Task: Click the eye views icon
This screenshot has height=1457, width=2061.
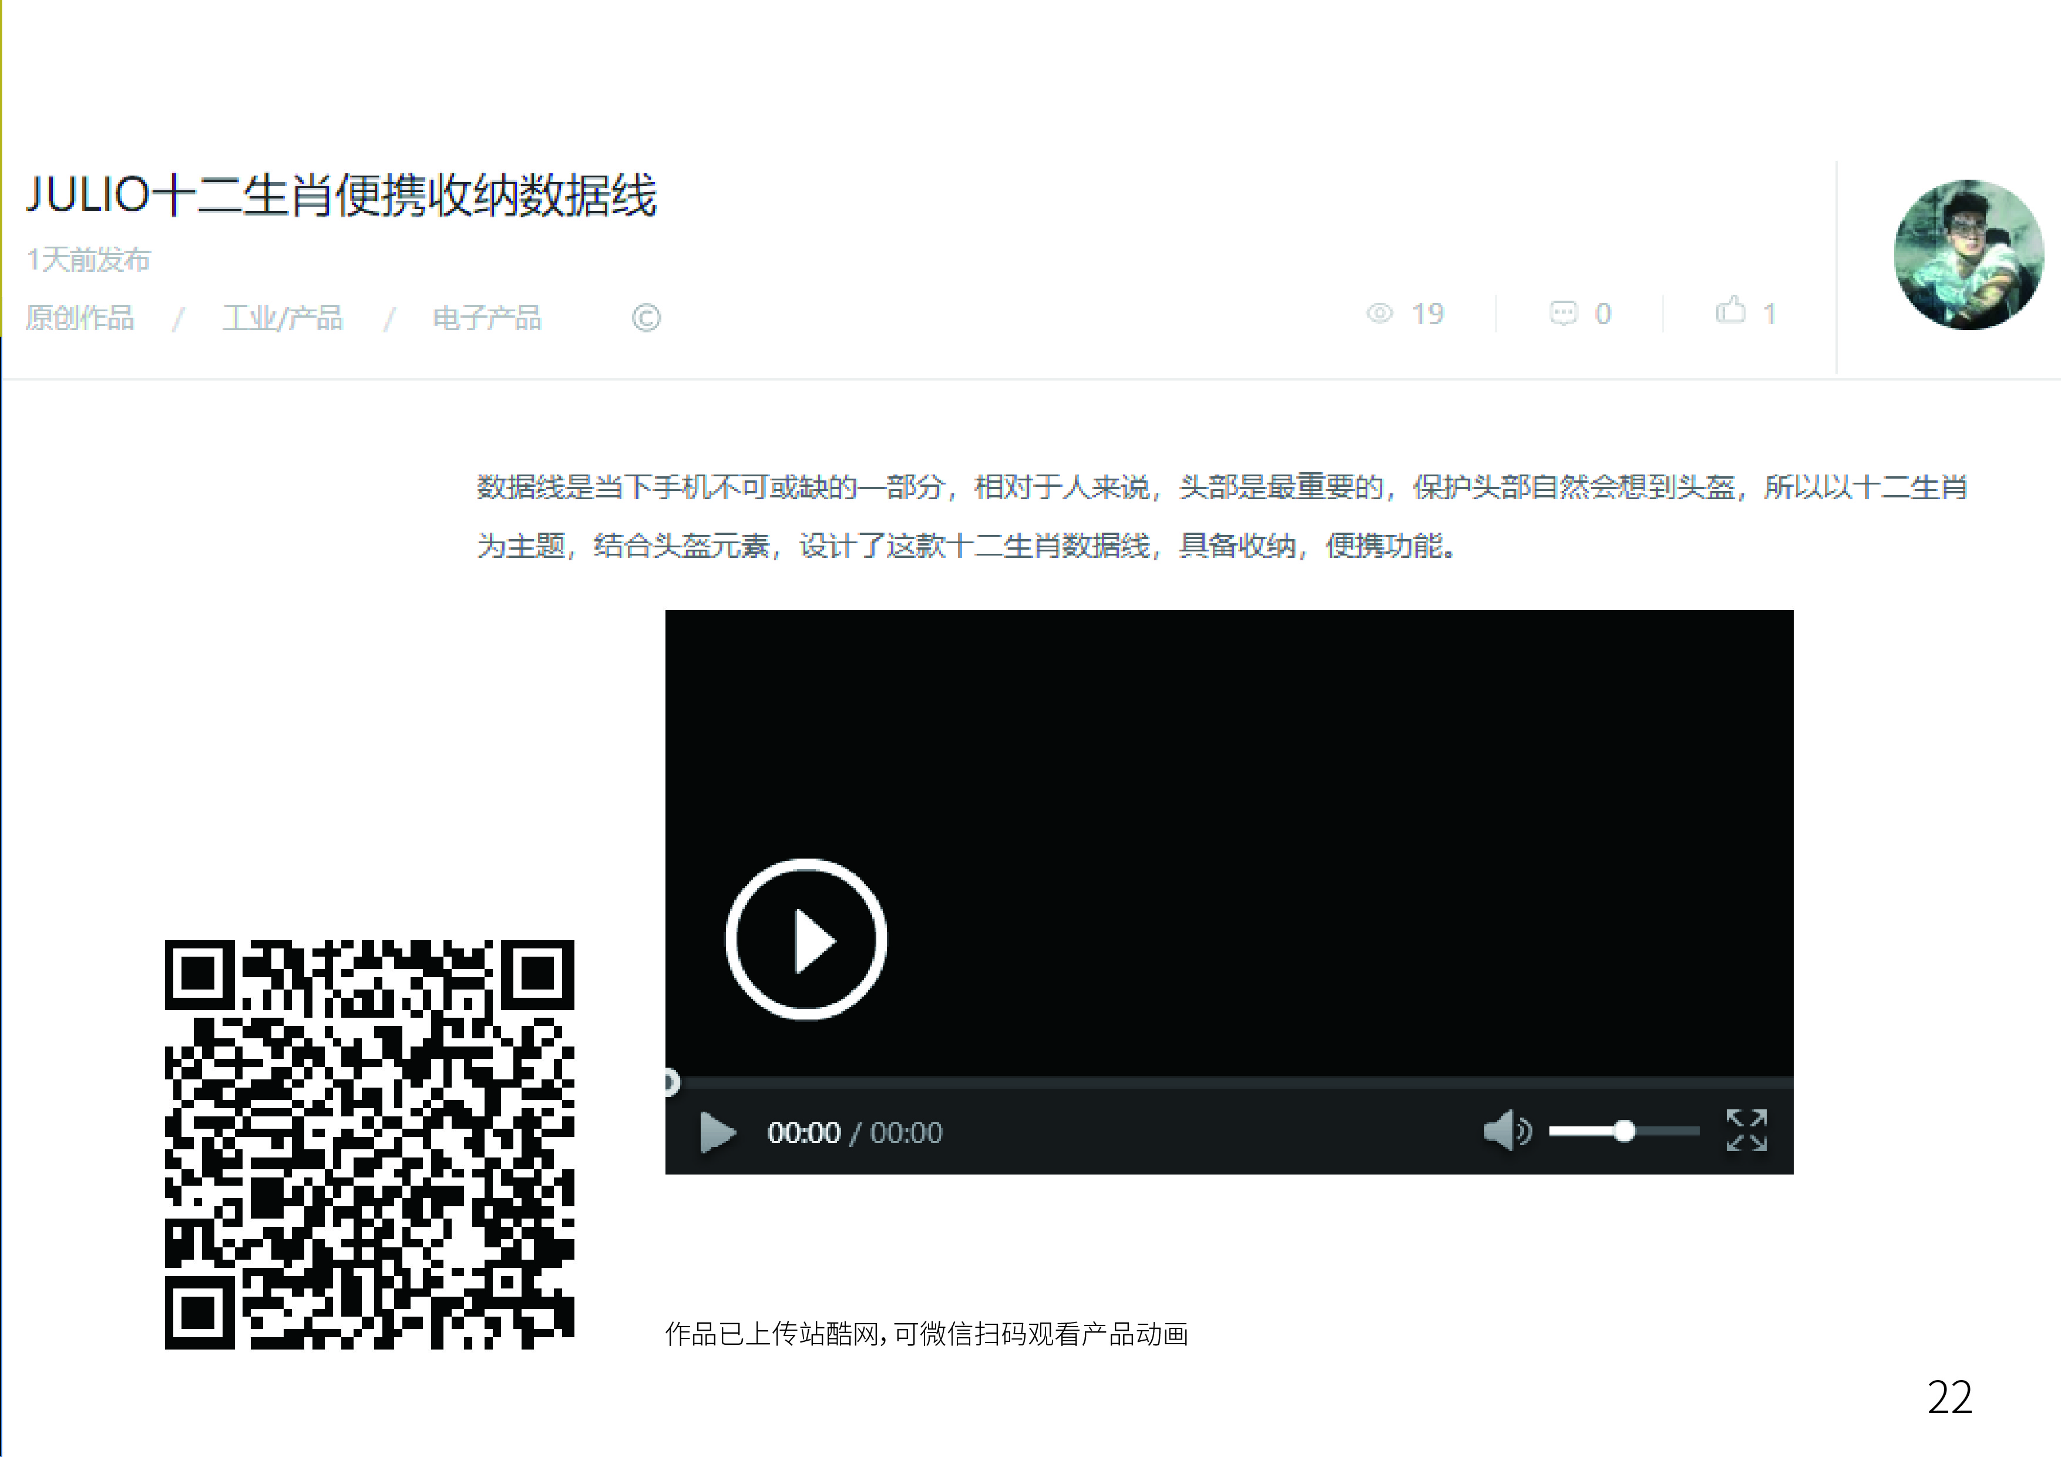Action: 1380,312
